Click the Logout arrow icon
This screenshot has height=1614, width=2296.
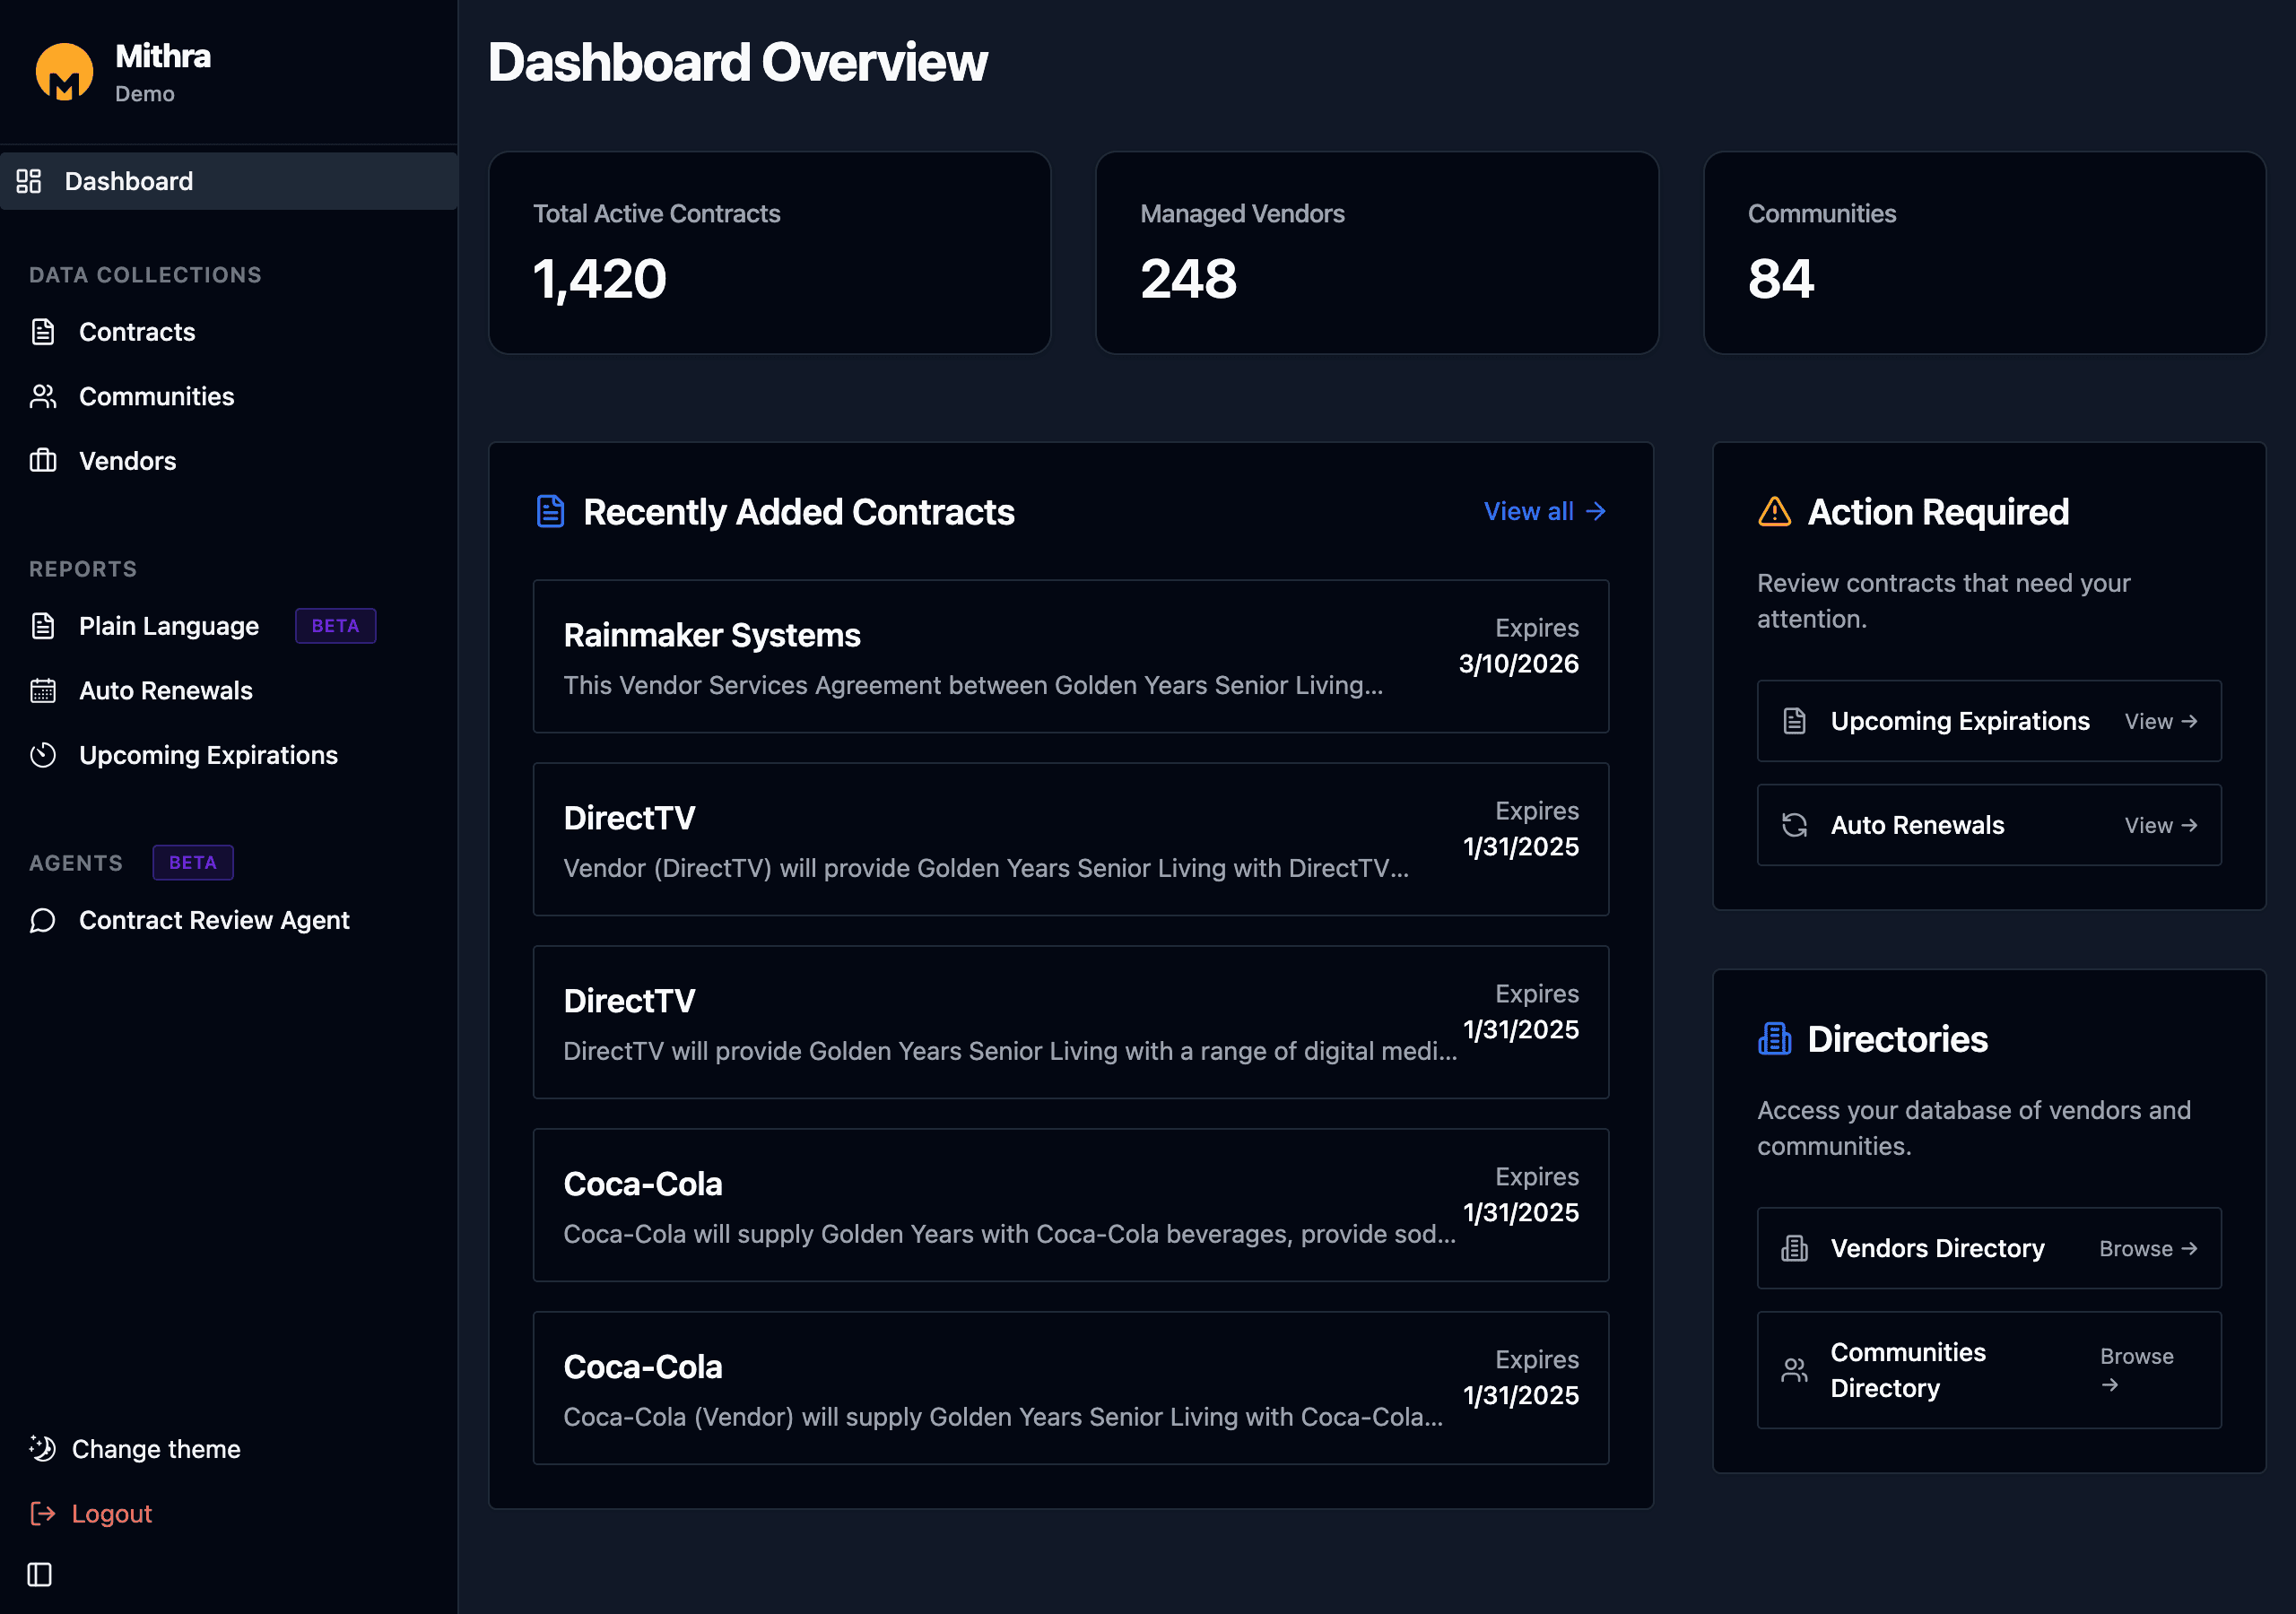42,1513
